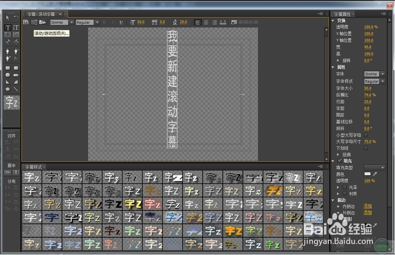Center align text in toolbar
The width and height of the screenshot is (395, 255).
click(206, 23)
